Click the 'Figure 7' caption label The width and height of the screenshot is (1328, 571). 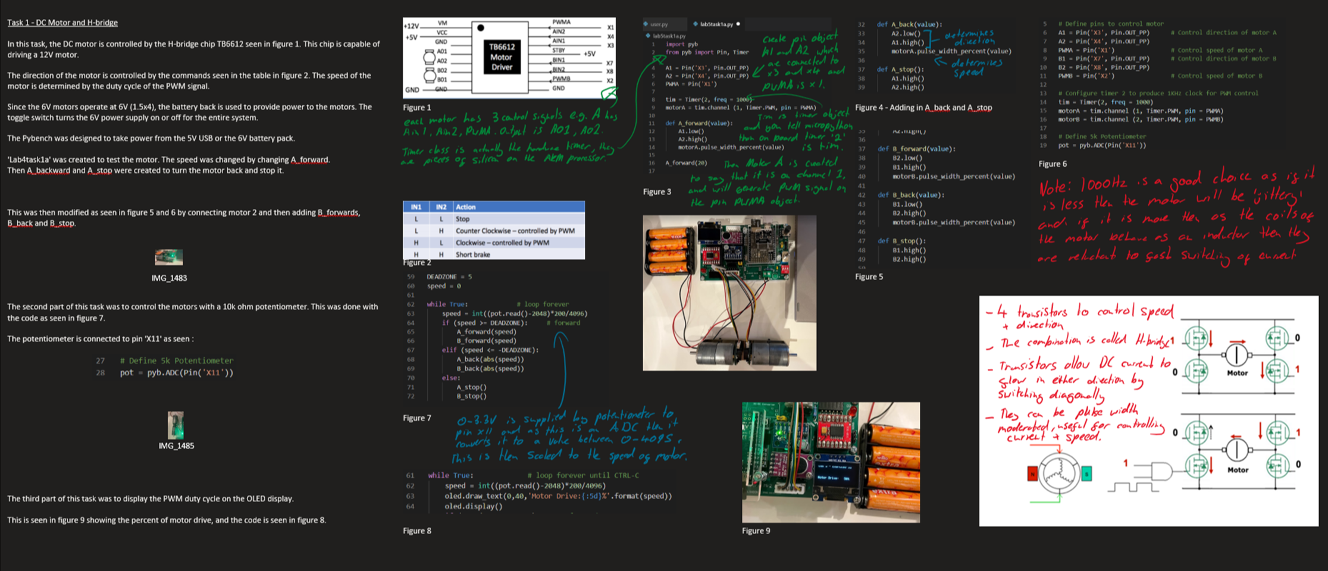[416, 418]
